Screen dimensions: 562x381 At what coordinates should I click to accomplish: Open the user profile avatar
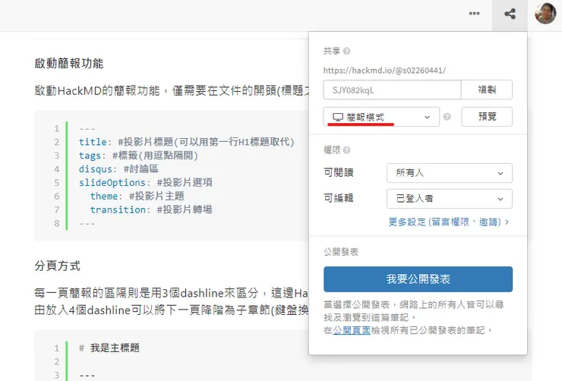point(545,14)
